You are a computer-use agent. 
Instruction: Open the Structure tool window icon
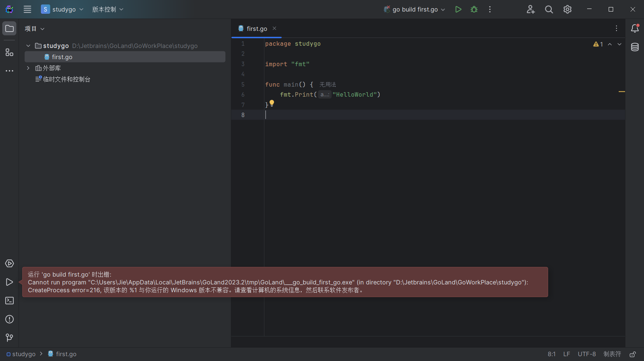(x=9, y=52)
